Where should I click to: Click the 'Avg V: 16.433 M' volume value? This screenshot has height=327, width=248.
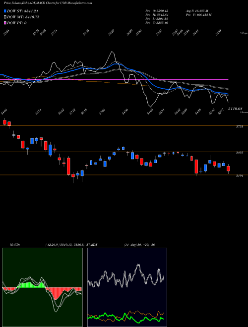click(197, 11)
